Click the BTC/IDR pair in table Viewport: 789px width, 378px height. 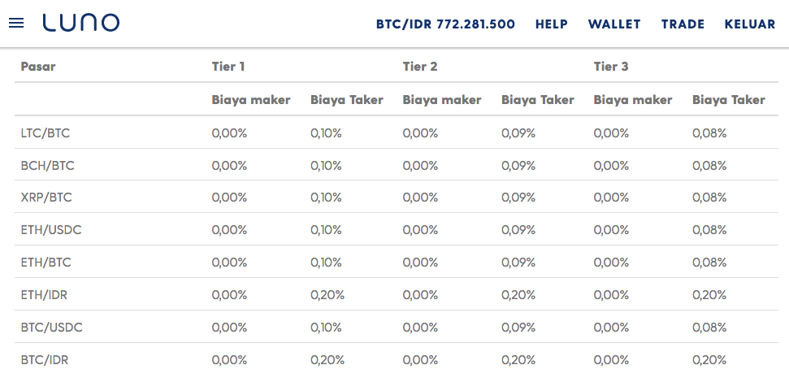tap(44, 360)
